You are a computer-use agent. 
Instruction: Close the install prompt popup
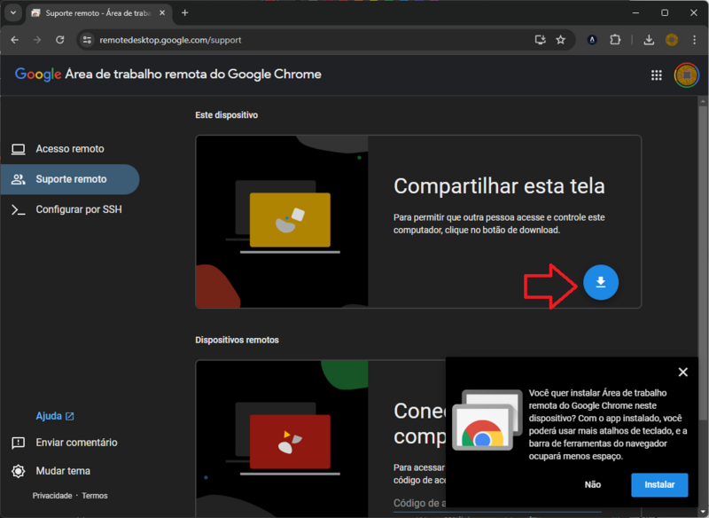[682, 373]
